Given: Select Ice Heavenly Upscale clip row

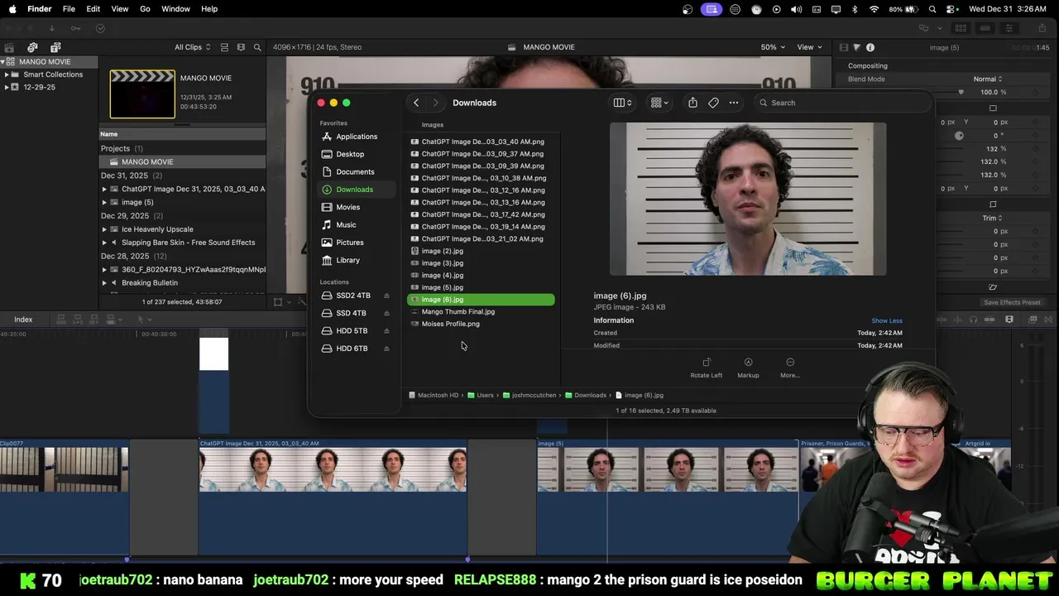Looking at the screenshot, I should (x=157, y=229).
